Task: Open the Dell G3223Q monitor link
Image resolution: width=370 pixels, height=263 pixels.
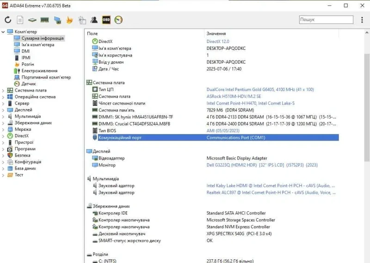Action: point(262,165)
